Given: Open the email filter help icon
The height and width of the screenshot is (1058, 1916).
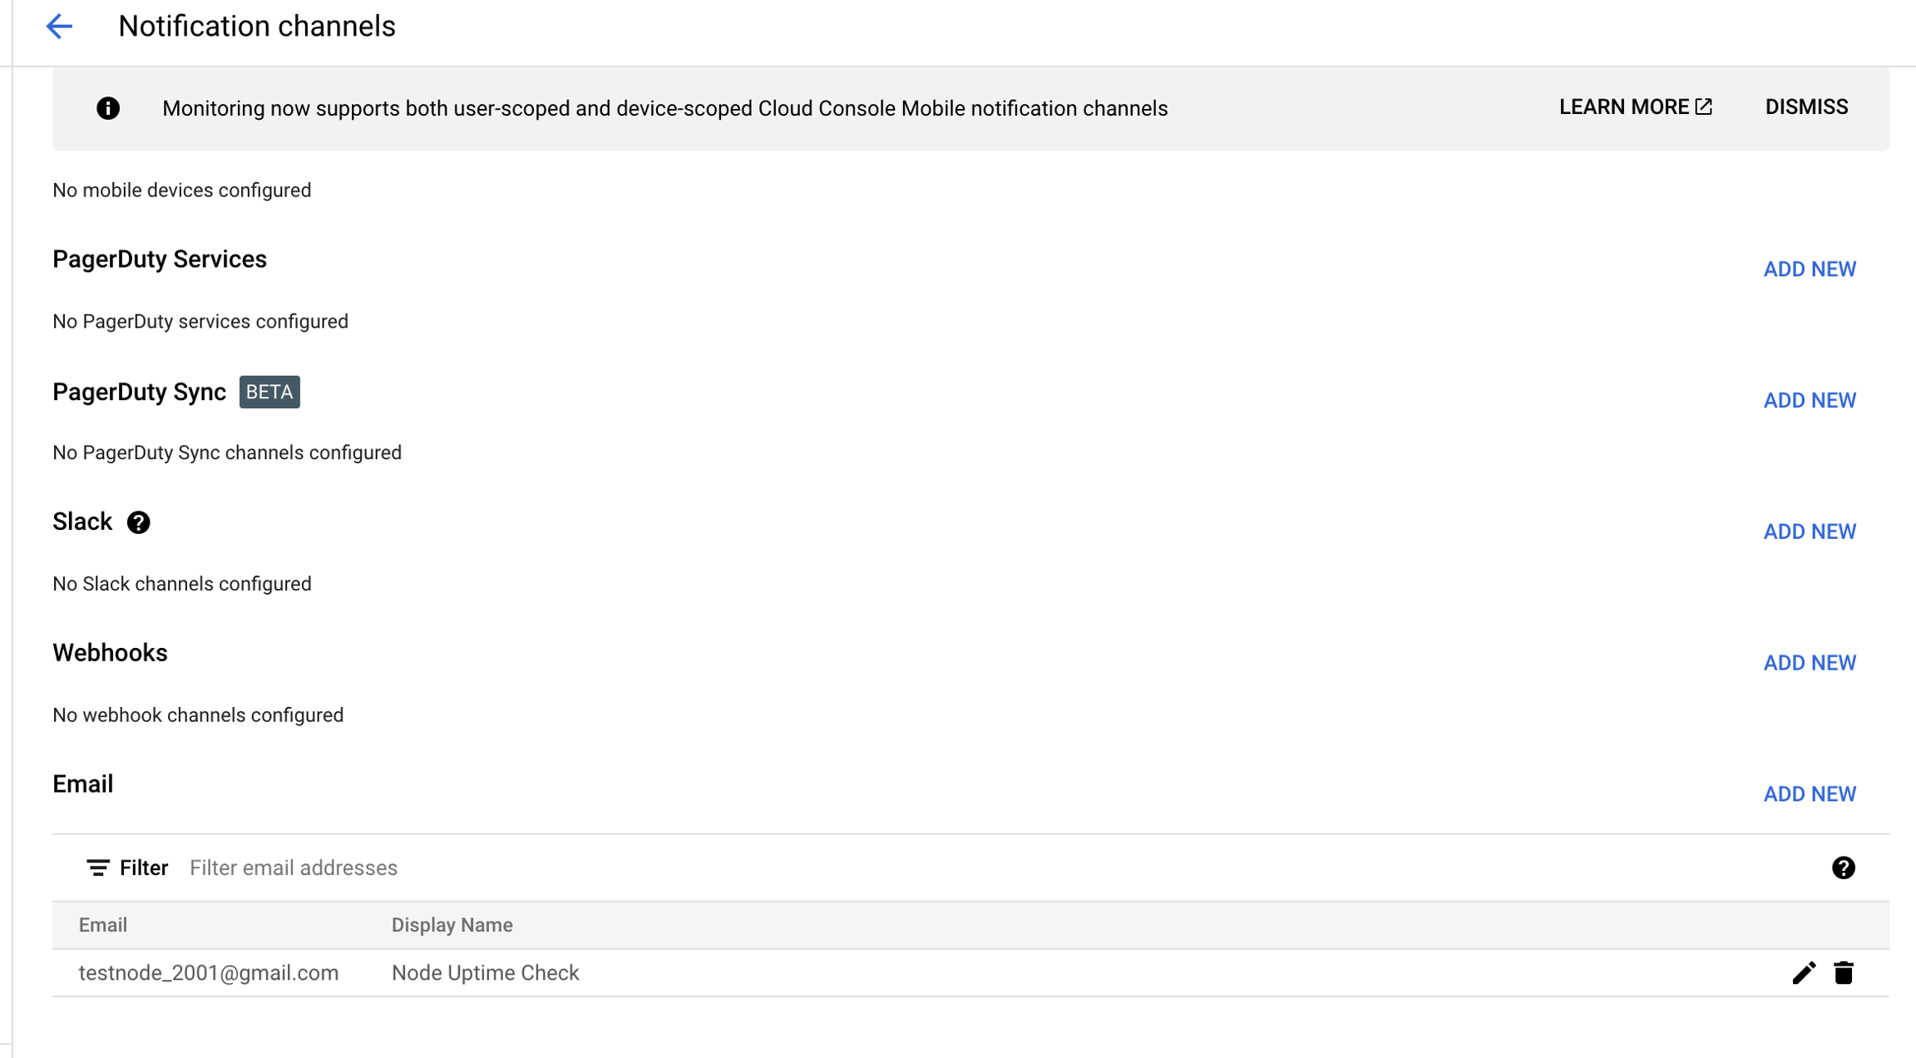Looking at the screenshot, I should coord(1843,868).
